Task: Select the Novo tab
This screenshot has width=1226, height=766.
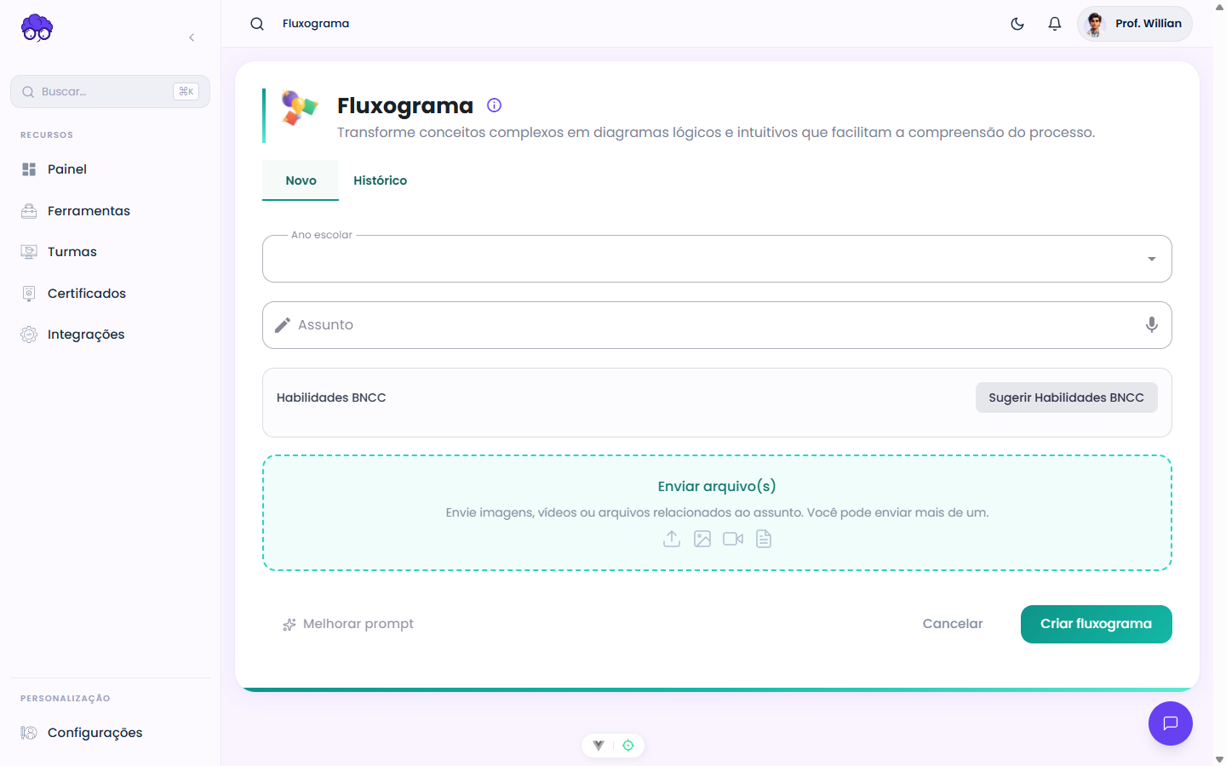Action: (x=301, y=180)
